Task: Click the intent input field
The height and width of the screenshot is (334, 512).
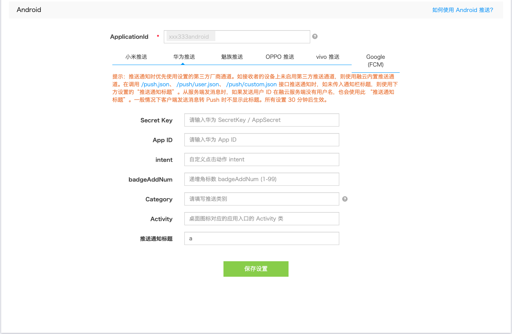Action: coord(262,159)
